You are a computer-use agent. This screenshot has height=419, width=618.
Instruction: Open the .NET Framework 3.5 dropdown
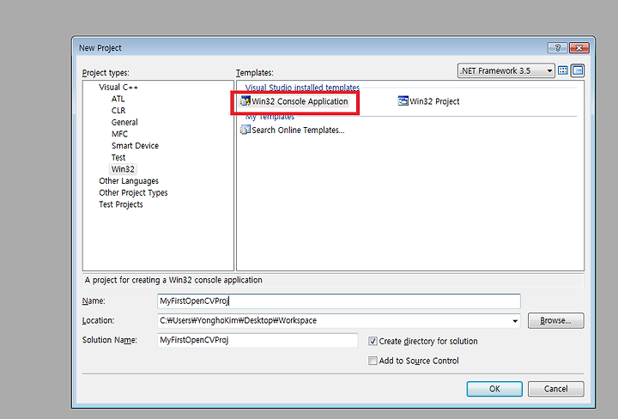pos(506,71)
